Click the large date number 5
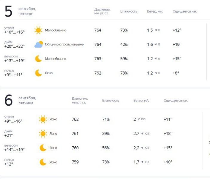 pos(8,11)
